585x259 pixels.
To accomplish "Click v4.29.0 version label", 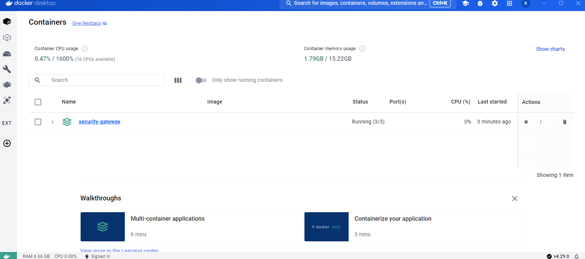I will point(561,256).
